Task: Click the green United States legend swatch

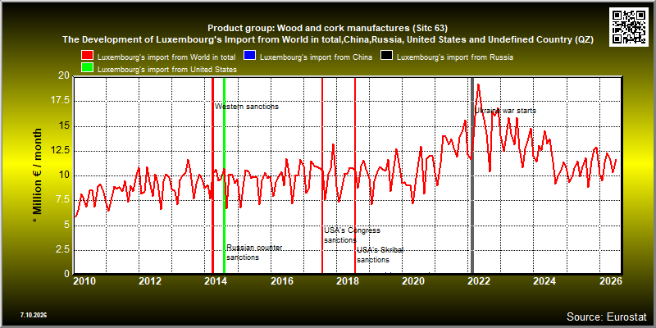Action: 88,69
